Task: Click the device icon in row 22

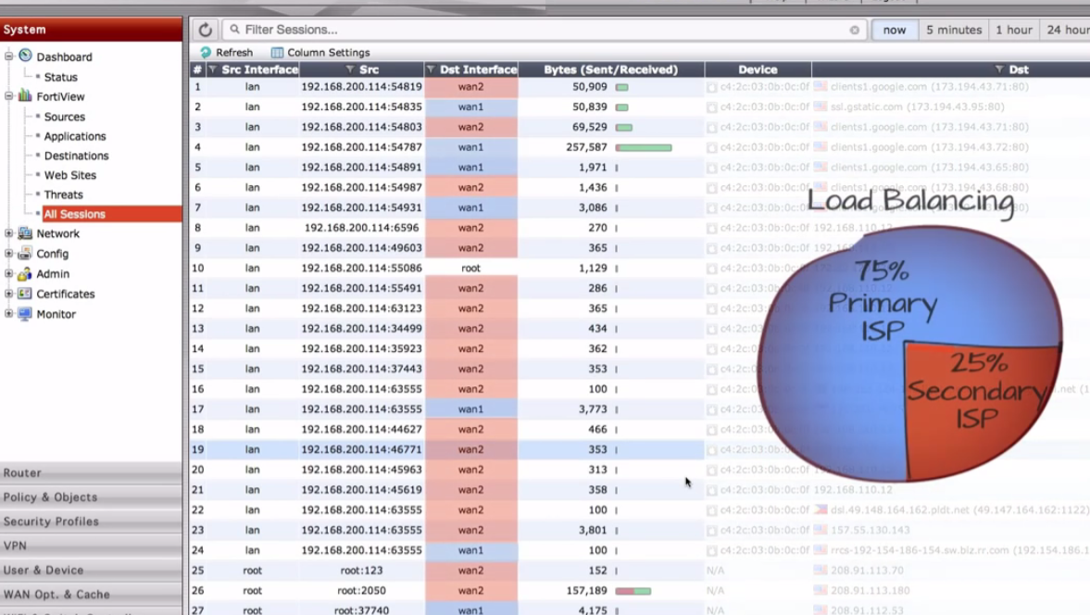Action: tap(712, 510)
